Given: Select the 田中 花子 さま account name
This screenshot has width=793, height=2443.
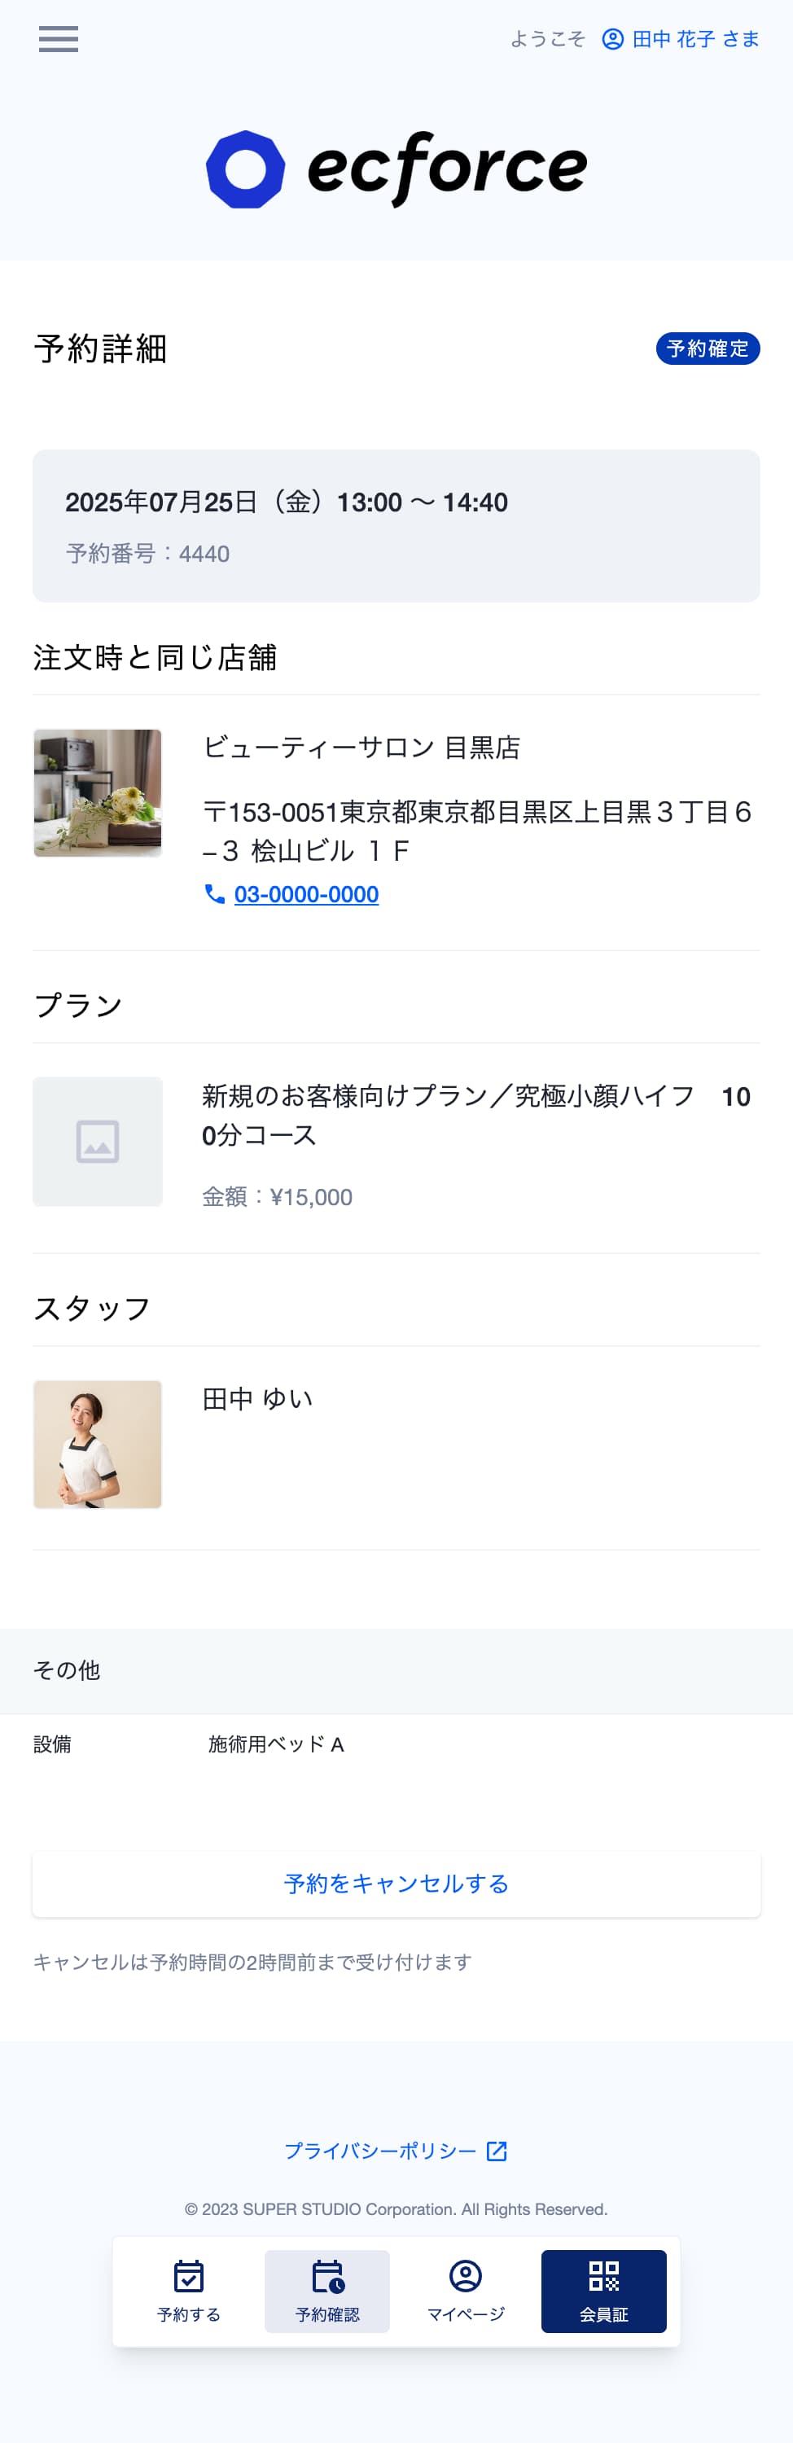Looking at the screenshot, I should tap(694, 39).
